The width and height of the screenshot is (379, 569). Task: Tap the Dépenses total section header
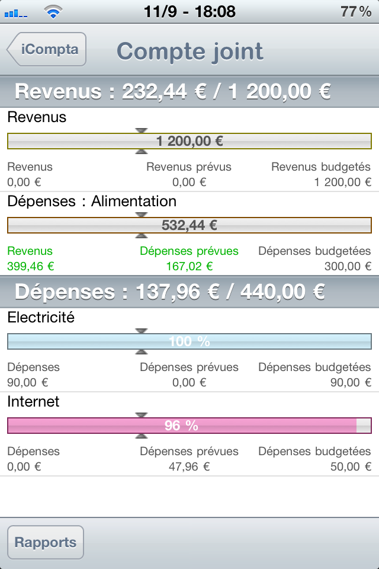189,292
